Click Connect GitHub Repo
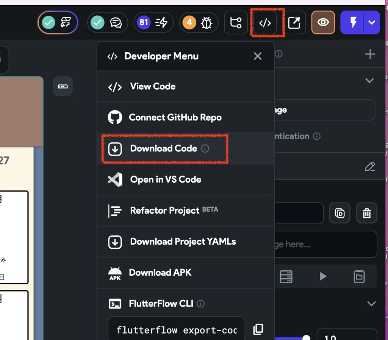388x340 pixels. click(x=175, y=117)
